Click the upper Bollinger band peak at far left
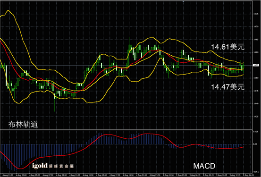Viewport: 261px width, 177px height. pyautogui.click(x=8, y=10)
